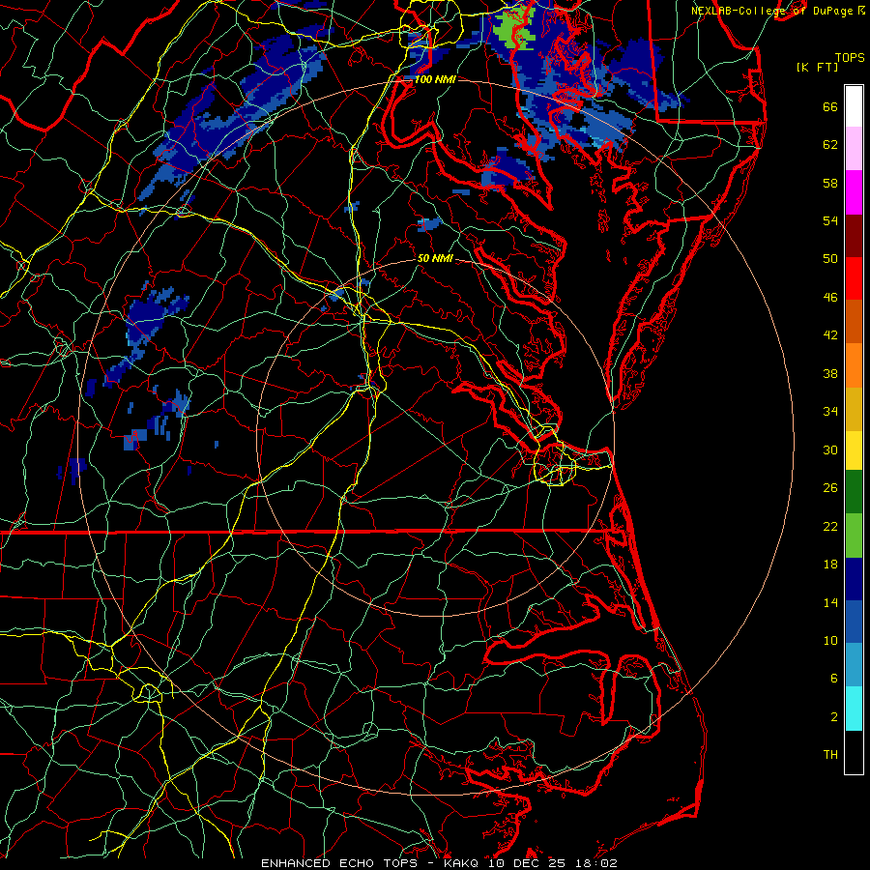The width and height of the screenshot is (870, 870).
Task: Pick the dark orange legend swatch
Action: point(854,322)
